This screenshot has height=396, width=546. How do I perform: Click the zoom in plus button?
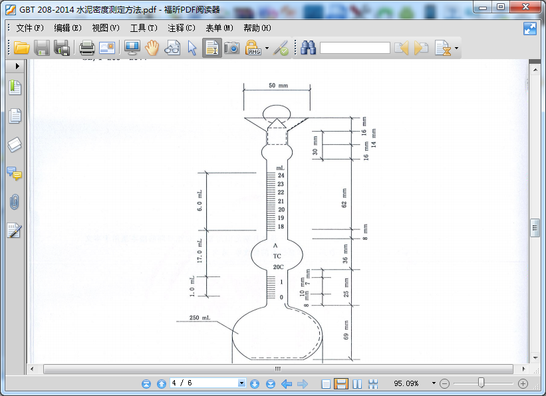click(x=523, y=383)
